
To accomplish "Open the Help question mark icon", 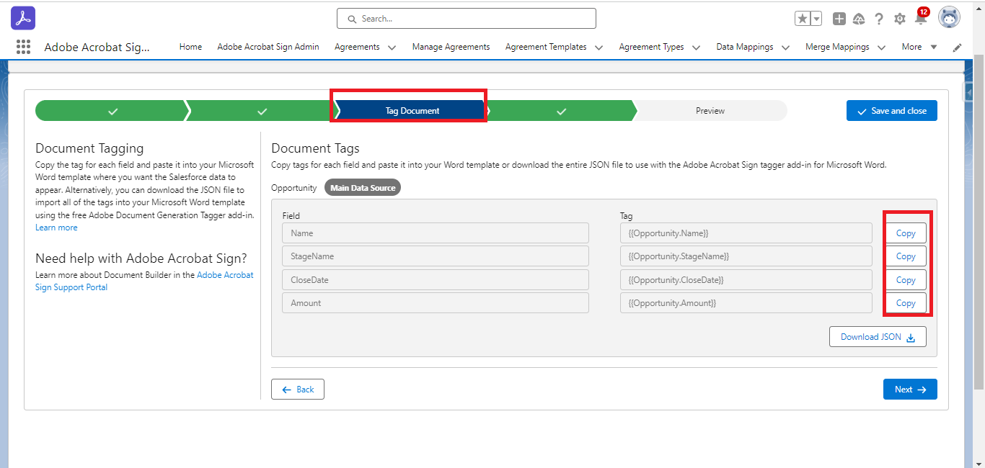I will [879, 19].
